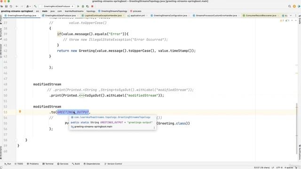Save all files with the disk icon
The width and height of the screenshot is (301, 169).
[x=6, y=6]
